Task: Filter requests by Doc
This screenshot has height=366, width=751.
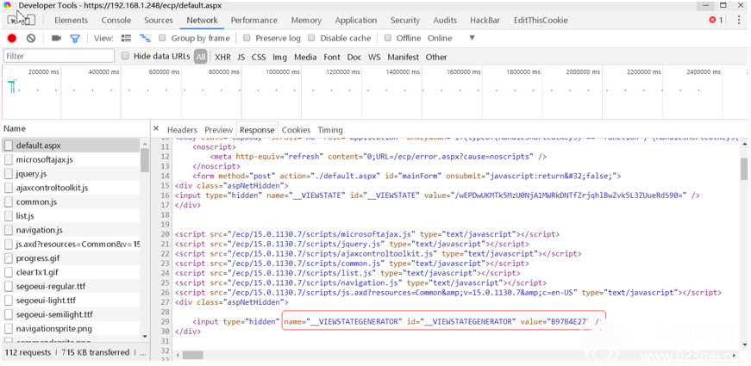Action: [x=354, y=57]
